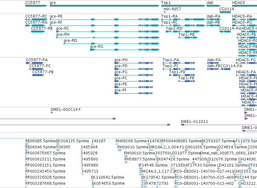The height and width of the screenshot is (188, 257).
Task: Click EST GH01936.5prime
Action: click(x=201, y=147)
